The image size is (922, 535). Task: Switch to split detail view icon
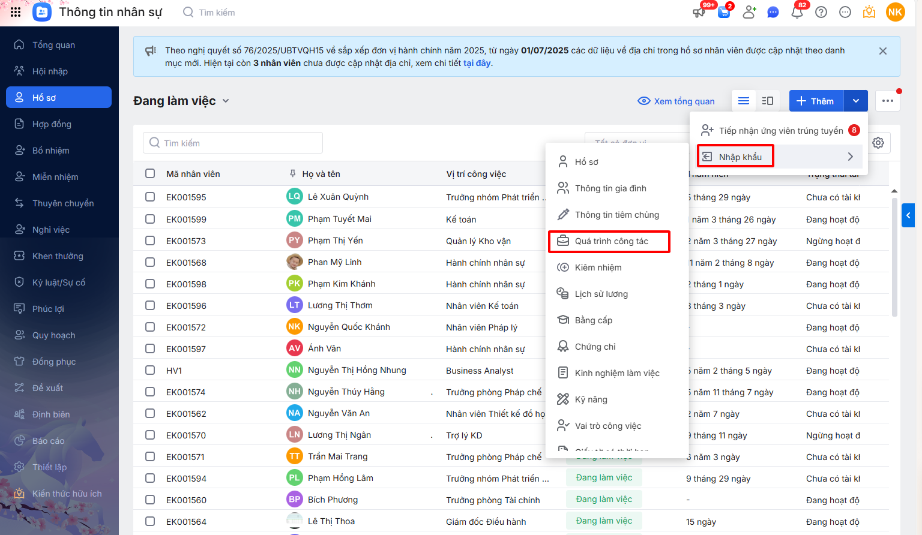(768, 101)
